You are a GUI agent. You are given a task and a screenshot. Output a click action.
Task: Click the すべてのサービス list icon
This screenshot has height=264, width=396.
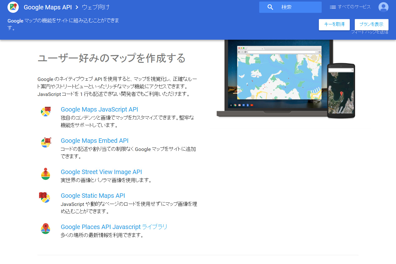(x=333, y=7)
